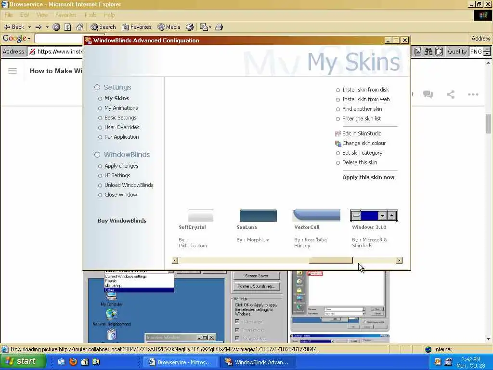Click the IE Forward arrow button
493x370 pixels.
tap(39, 27)
